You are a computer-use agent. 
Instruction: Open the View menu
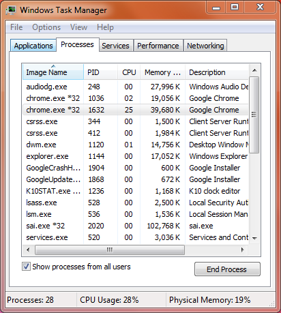(78, 27)
